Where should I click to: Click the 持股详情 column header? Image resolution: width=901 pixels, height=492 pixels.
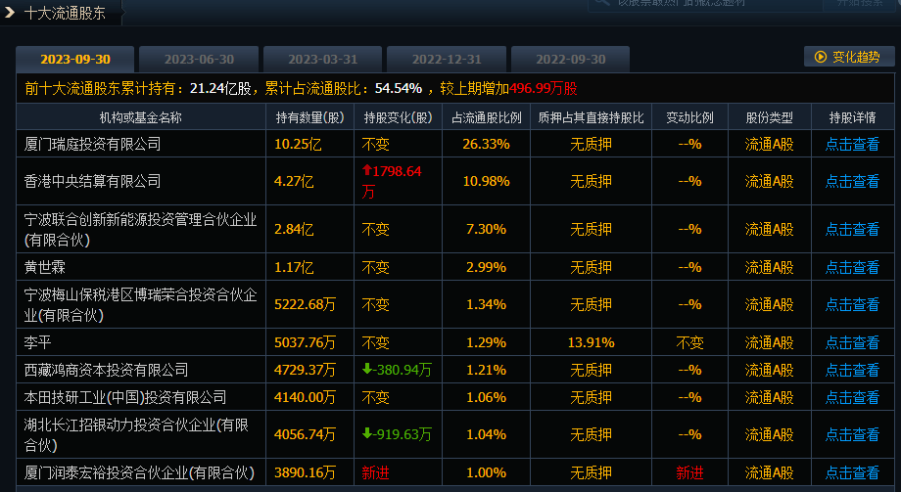click(852, 117)
